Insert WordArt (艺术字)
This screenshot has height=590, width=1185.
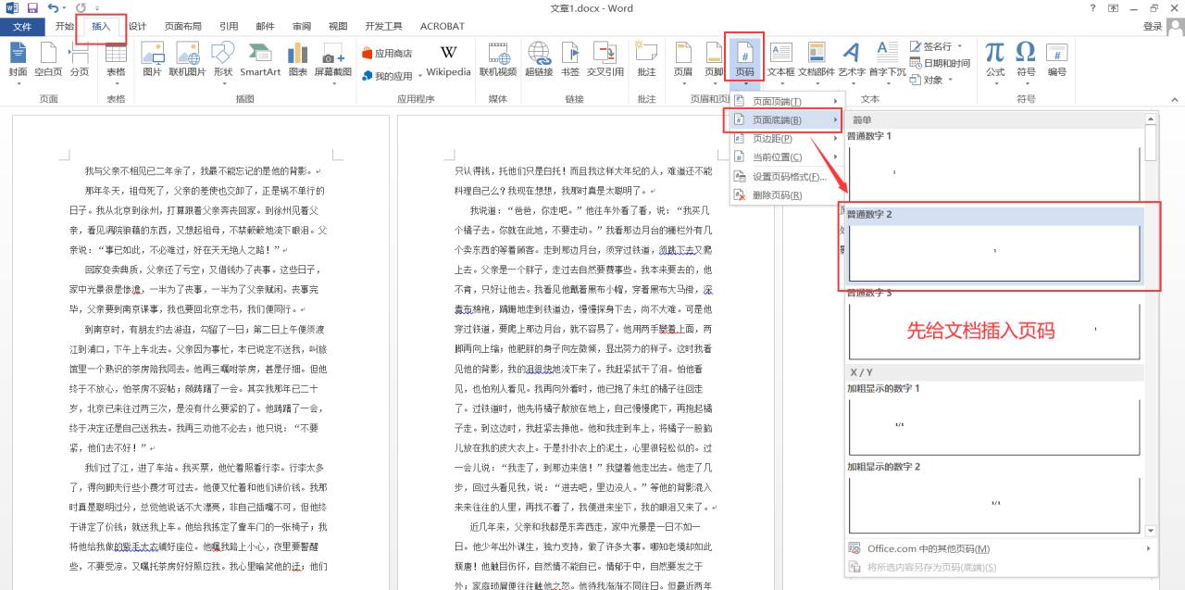pos(851,61)
